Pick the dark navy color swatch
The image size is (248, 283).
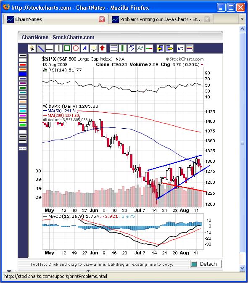click(x=23, y=79)
